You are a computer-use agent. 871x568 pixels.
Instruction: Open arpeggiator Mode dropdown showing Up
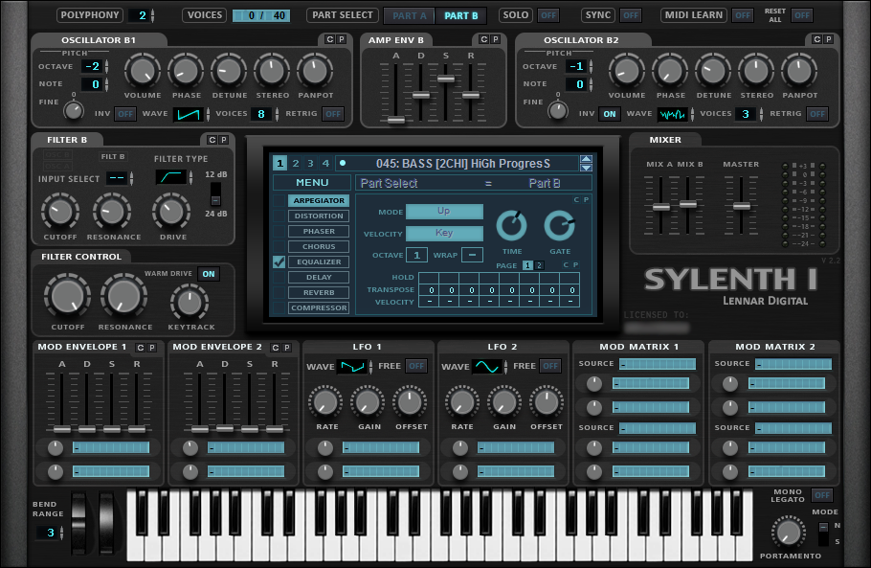pyautogui.click(x=444, y=212)
